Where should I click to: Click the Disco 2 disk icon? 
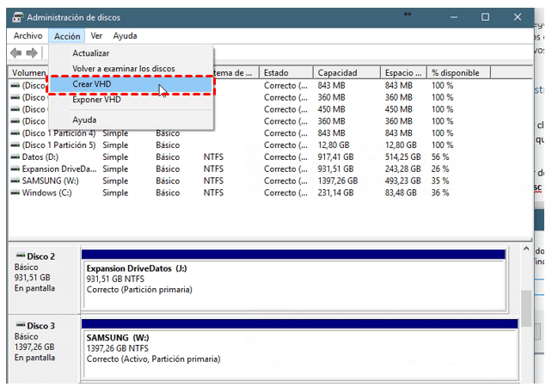(x=21, y=256)
